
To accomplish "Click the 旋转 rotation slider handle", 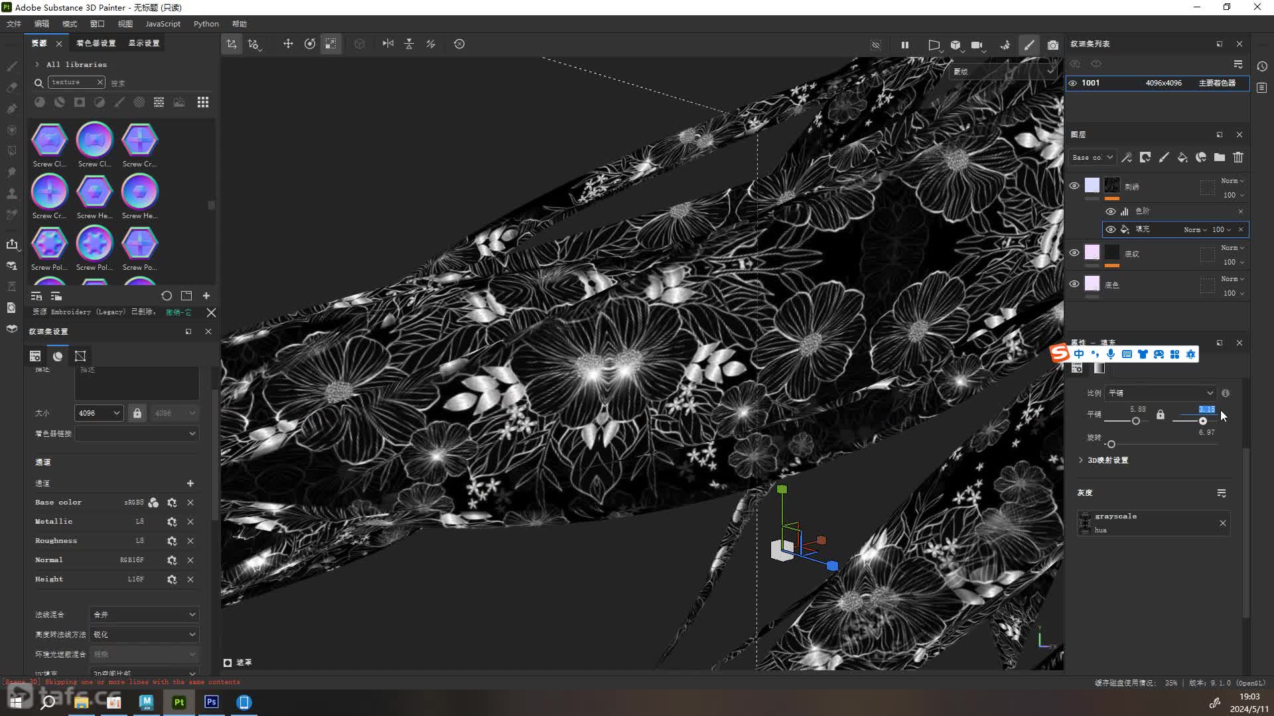I will [x=1111, y=444].
